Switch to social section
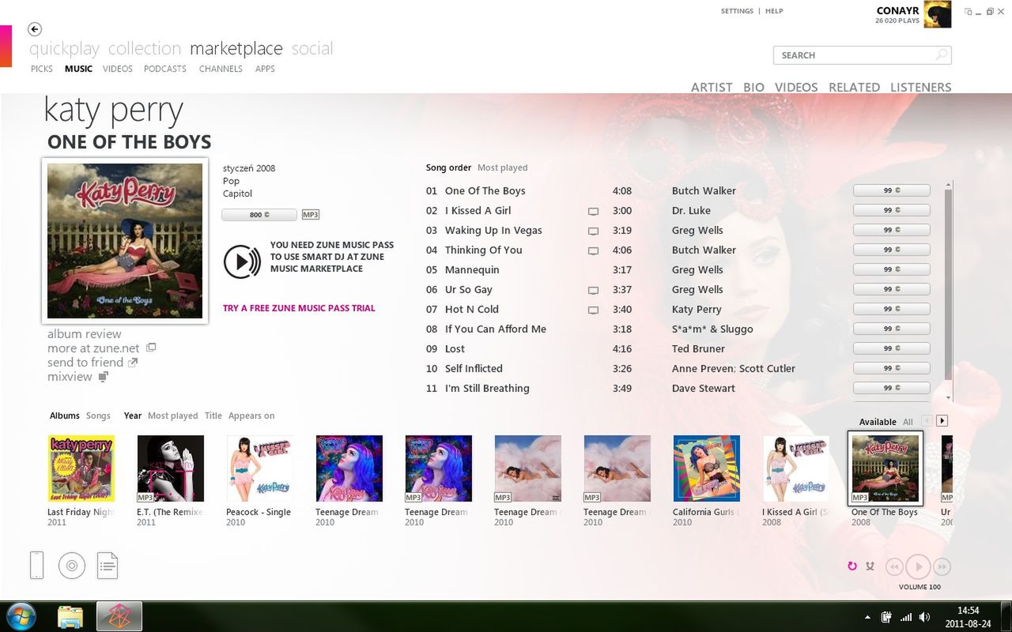Screen dimensions: 1012x632 (312, 48)
